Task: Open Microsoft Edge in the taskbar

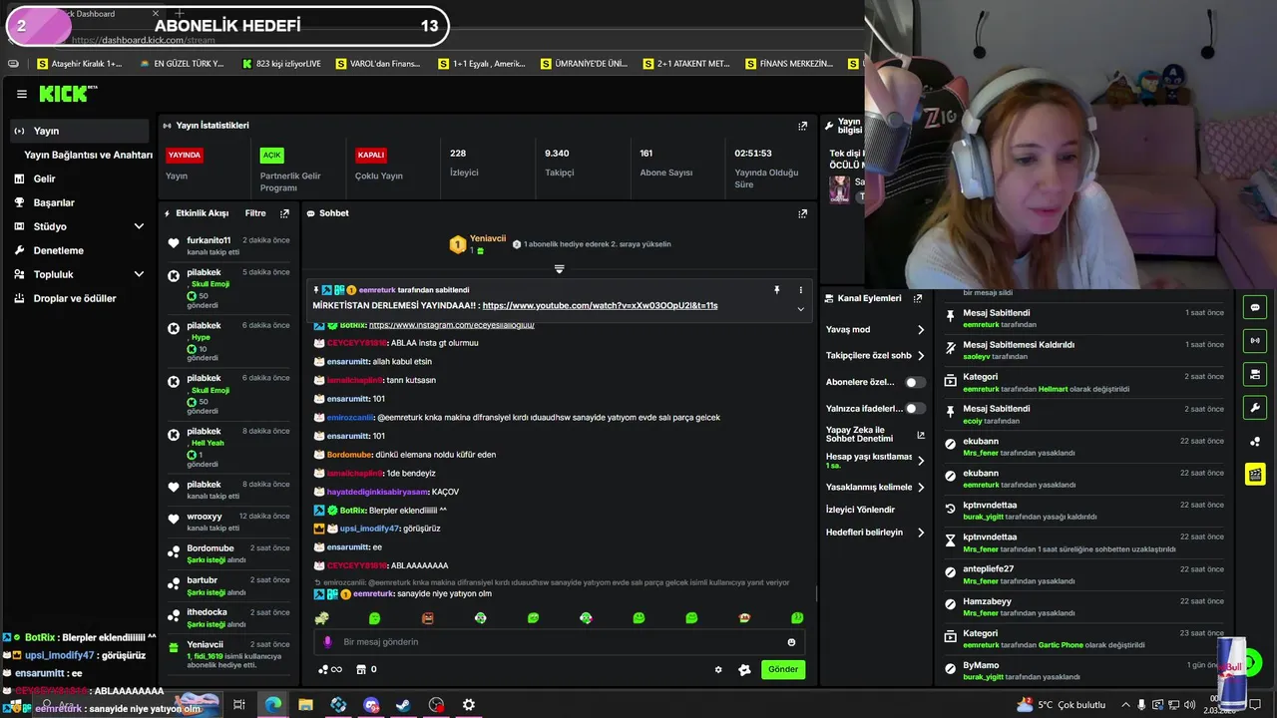Action: (x=272, y=704)
